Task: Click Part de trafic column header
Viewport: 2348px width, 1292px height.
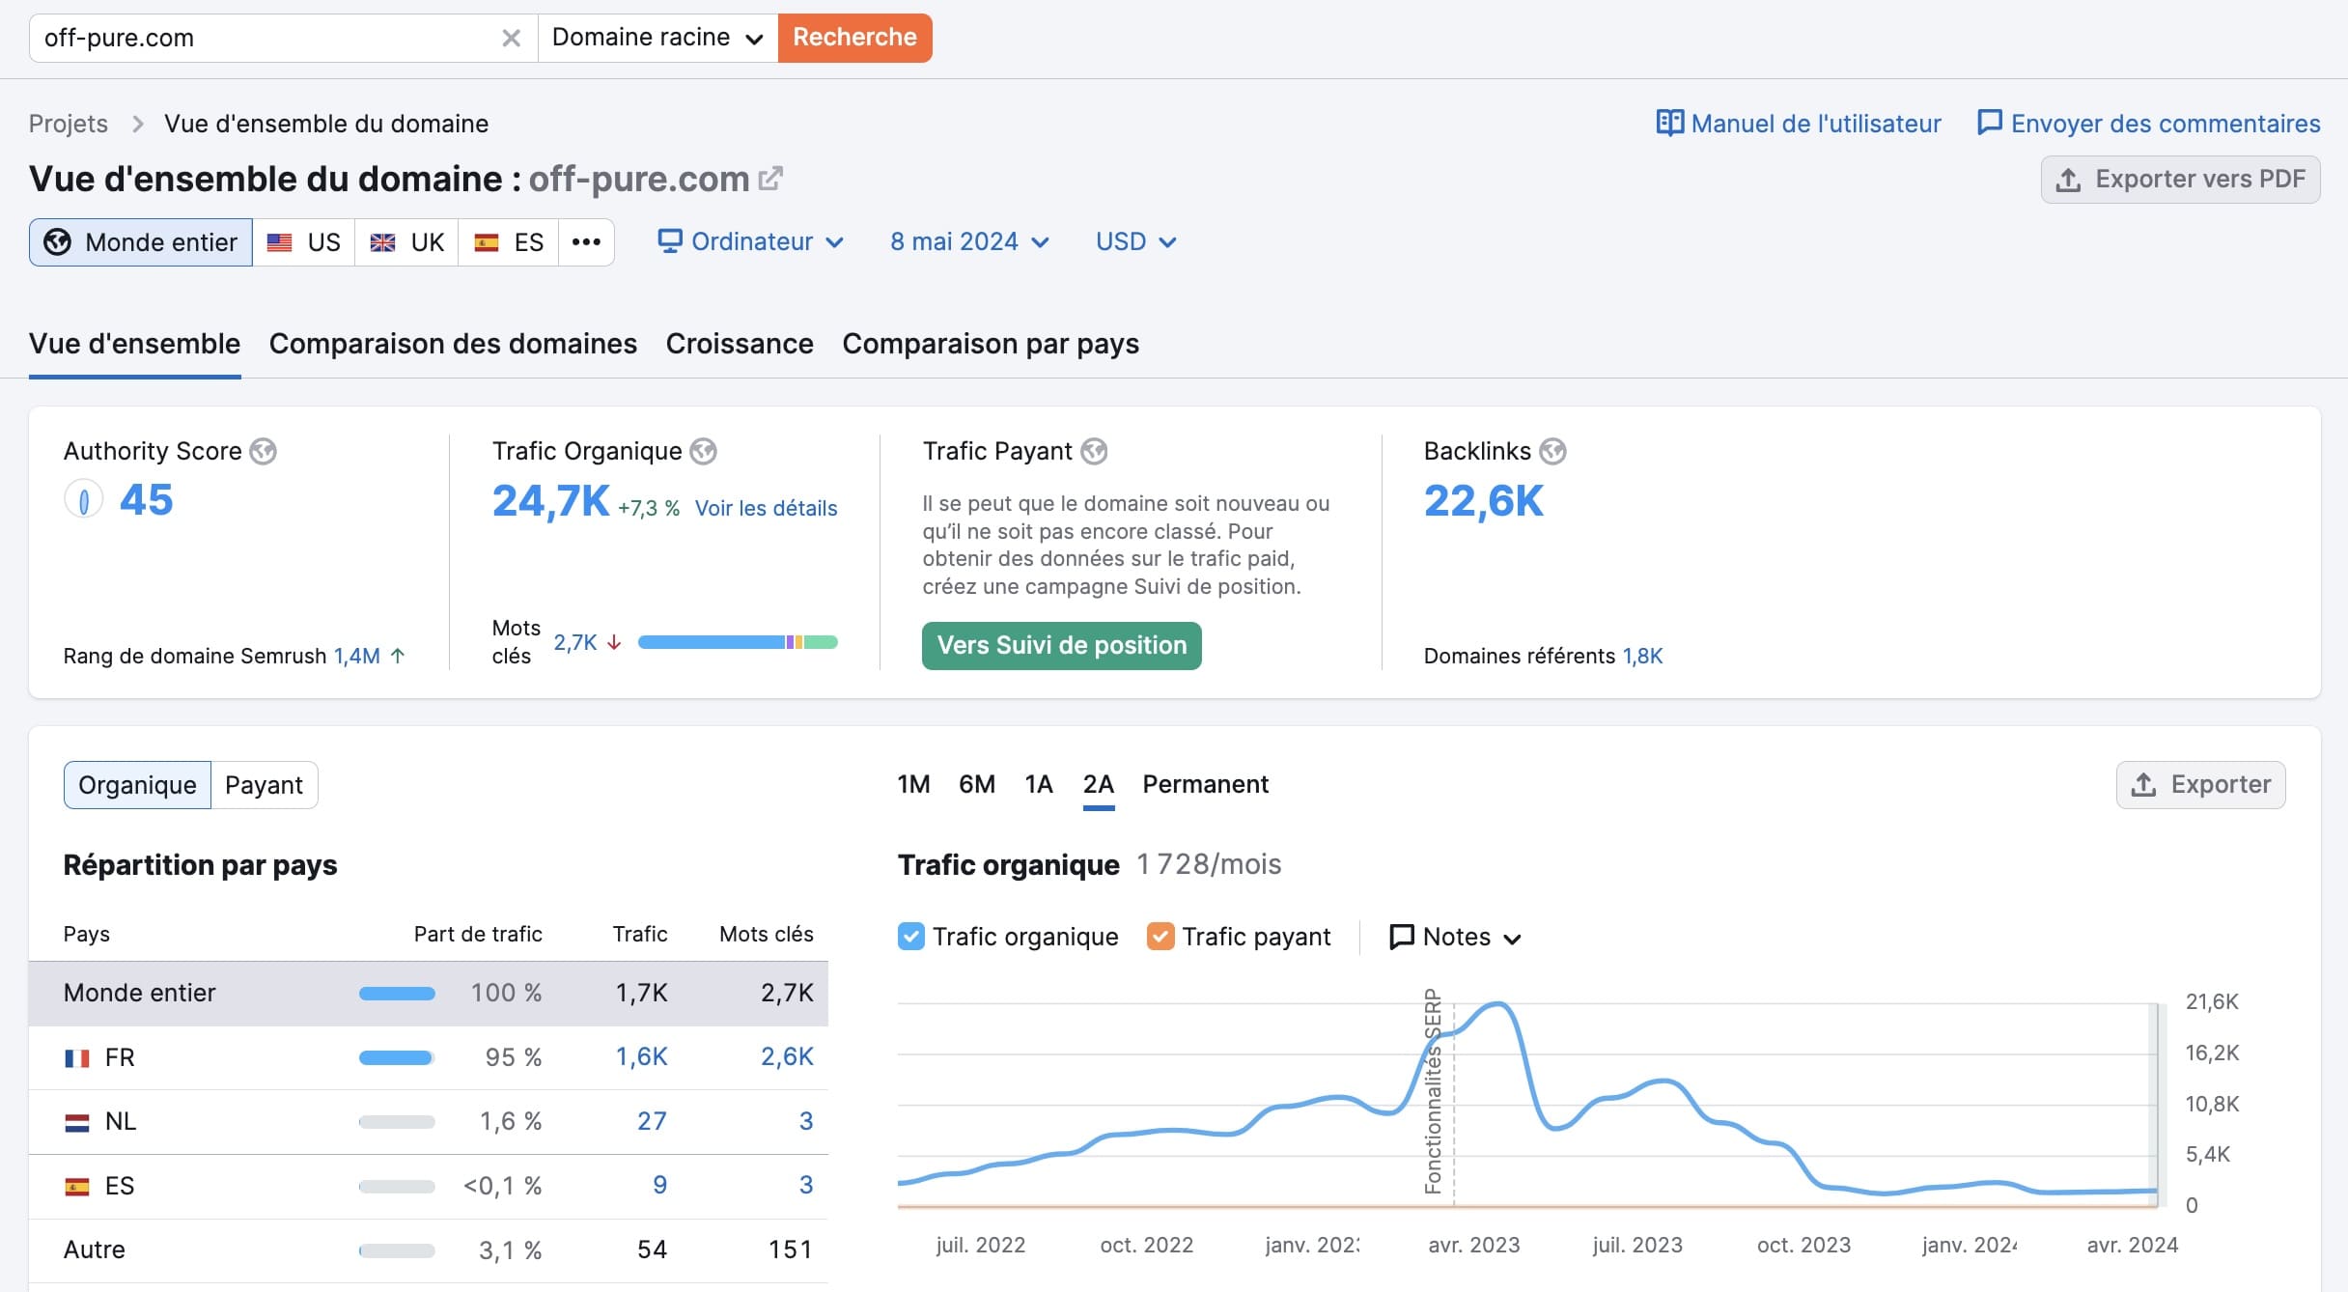Action: tap(478, 934)
